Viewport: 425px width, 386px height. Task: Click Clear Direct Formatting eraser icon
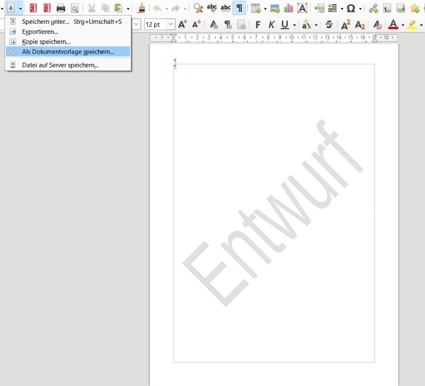pyautogui.click(x=377, y=24)
